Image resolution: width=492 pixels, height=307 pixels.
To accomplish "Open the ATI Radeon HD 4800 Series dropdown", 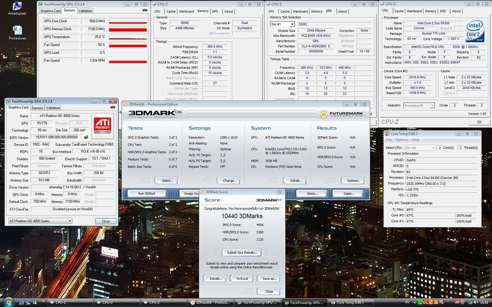I will (40, 221).
